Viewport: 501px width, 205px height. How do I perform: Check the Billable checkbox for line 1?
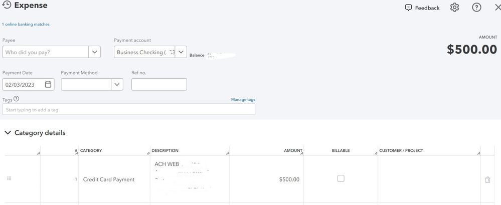point(341,178)
